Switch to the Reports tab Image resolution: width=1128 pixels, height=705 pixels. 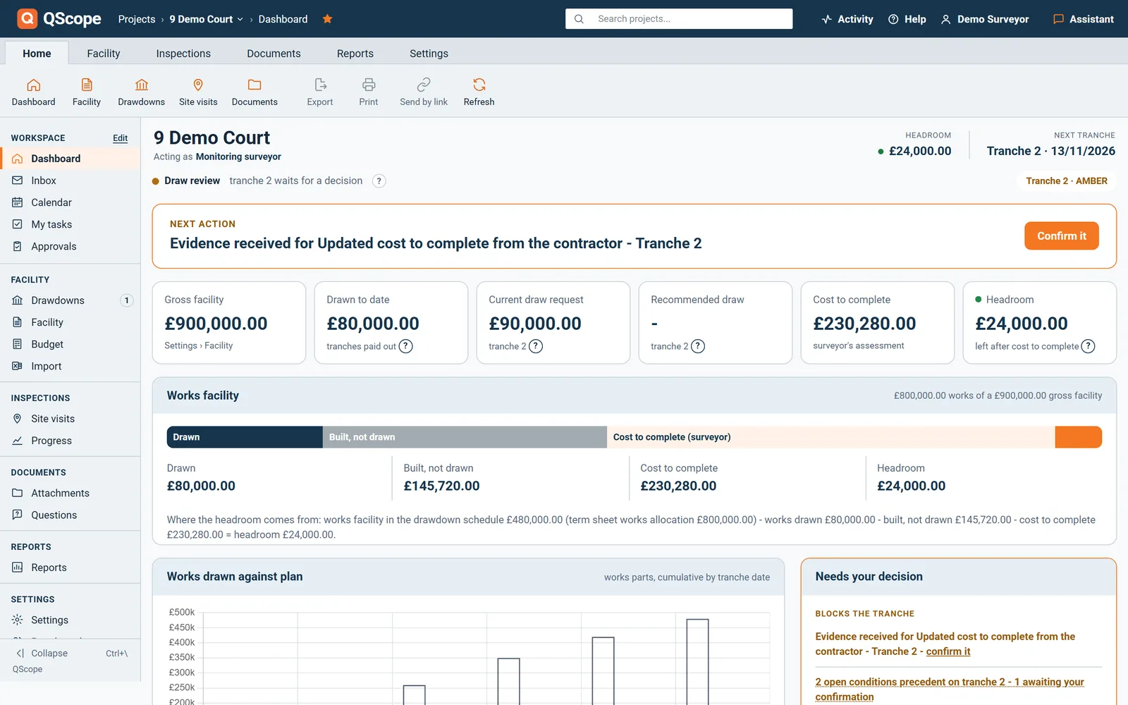pyautogui.click(x=355, y=54)
